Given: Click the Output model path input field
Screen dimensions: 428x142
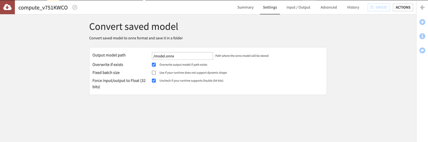Looking at the screenshot, I should click(182, 56).
